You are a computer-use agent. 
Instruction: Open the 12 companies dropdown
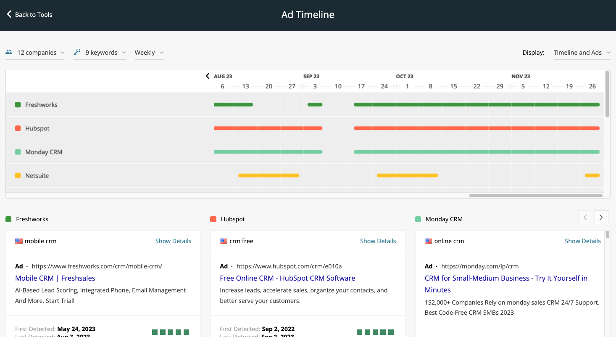point(35,53)
